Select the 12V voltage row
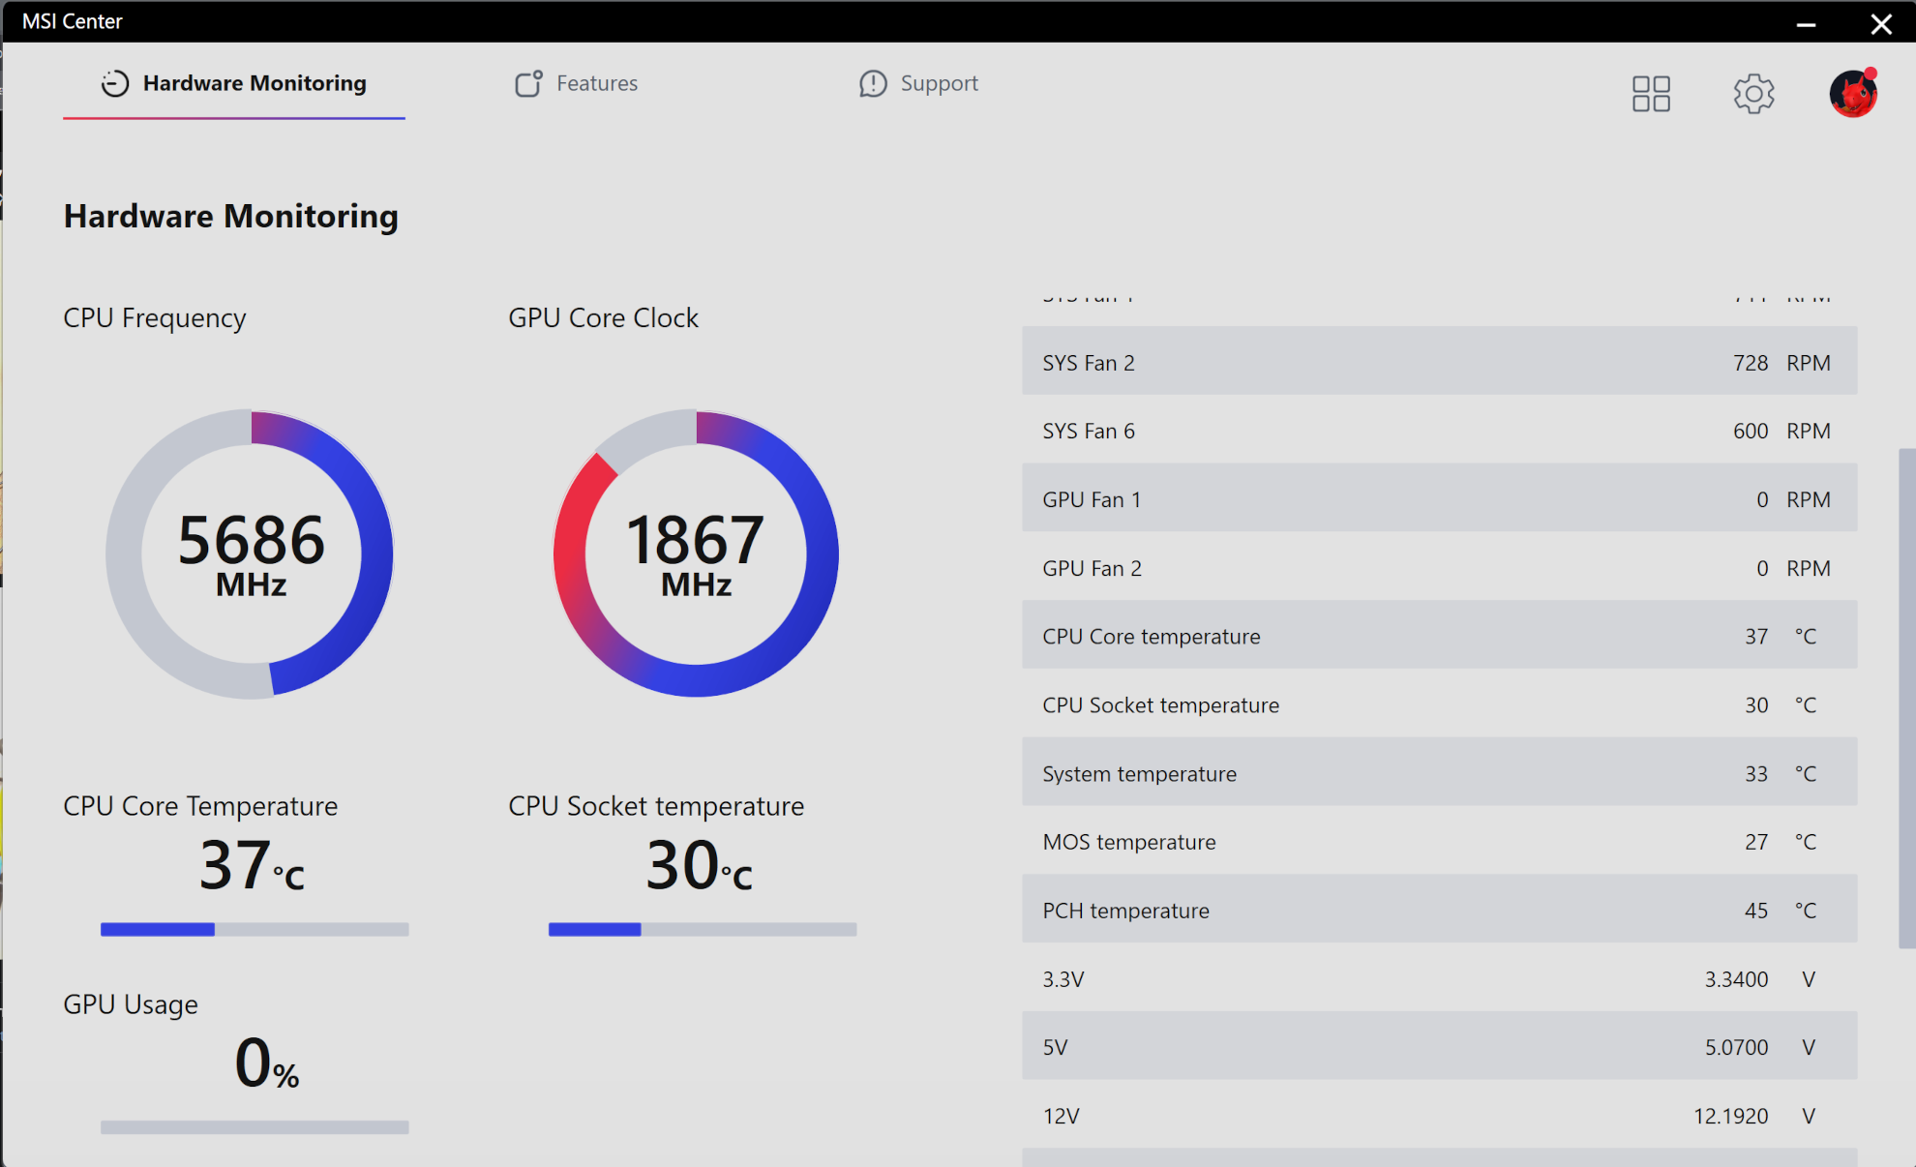1916x1167 pixels. pyautogui.click(x=1439, y=1115)
